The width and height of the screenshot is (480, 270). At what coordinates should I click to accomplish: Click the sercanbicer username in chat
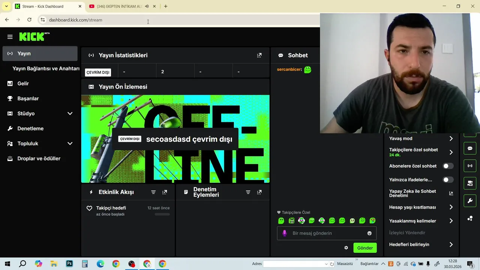click(289, 69)
